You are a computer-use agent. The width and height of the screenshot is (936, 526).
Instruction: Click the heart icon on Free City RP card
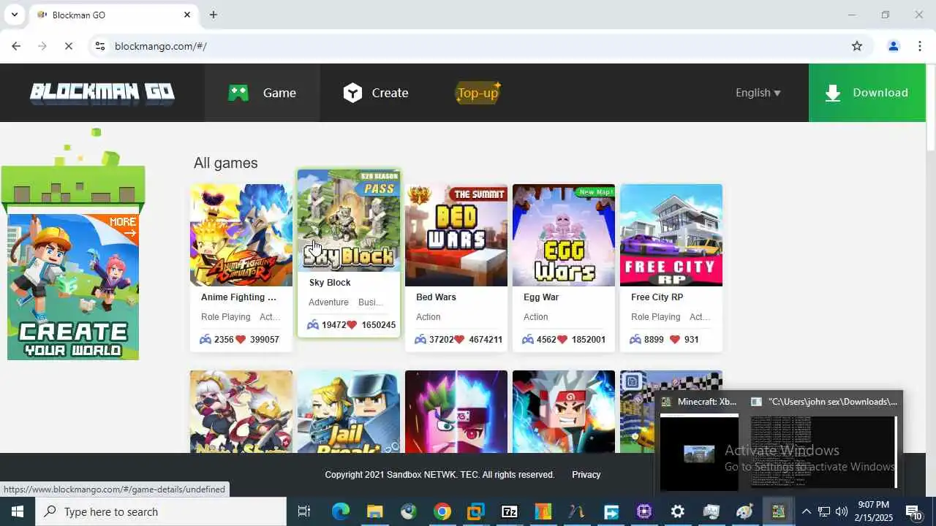click(675, 340)
